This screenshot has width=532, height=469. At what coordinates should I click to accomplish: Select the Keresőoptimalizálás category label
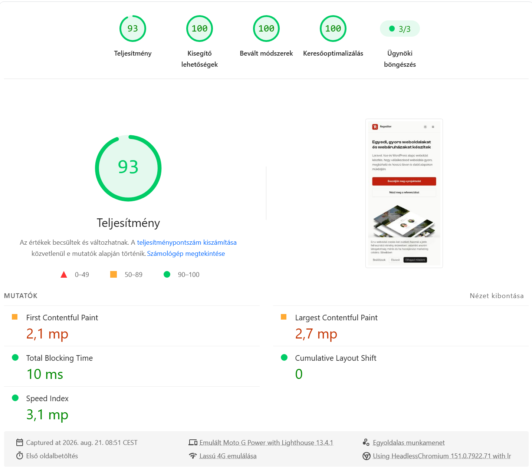coord(333,53)
